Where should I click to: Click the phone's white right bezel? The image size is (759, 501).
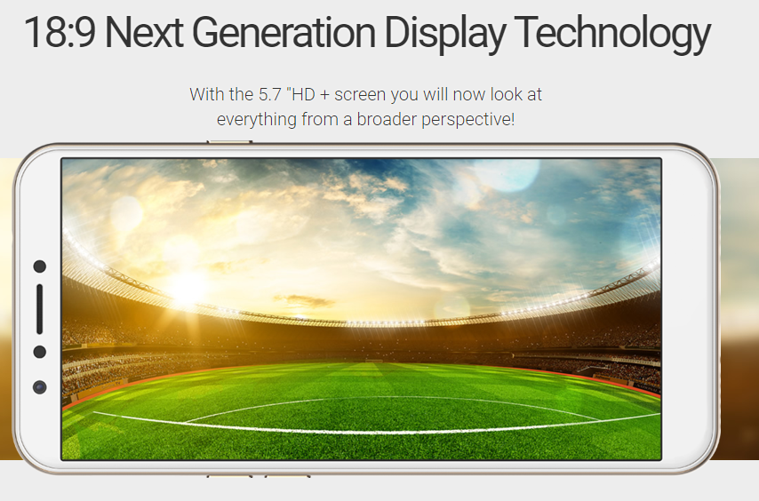click(x=687, y=309)
